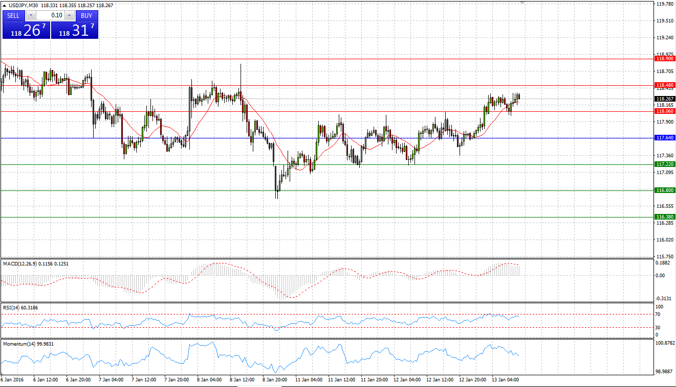Click the 117.220 green price level label
676x387 pixels.
point(665,164)
